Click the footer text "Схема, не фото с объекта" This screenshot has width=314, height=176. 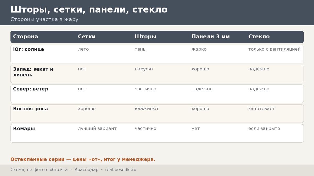click(x=39, y=170)
